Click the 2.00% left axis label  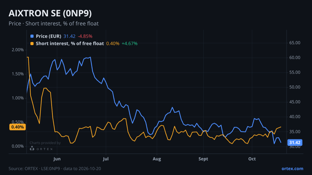18,50
